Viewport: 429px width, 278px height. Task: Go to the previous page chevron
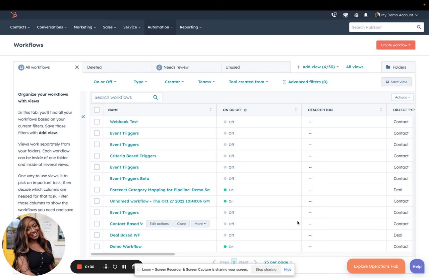[214, 262]
